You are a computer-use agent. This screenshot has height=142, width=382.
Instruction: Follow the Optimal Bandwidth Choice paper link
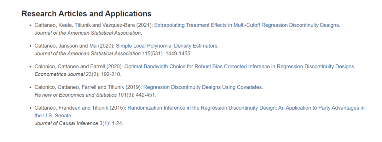pyautogui.click(x=239, y=66)
